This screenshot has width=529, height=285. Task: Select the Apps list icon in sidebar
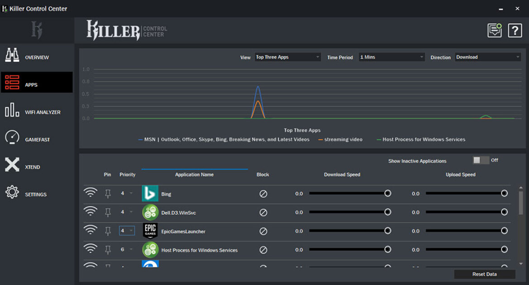click(12, 82)
